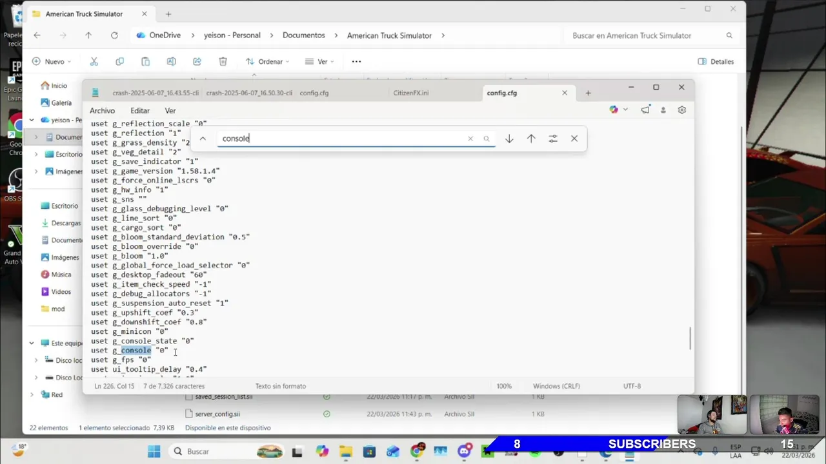Open Notepad settings gear
826x464 pixels.
click(682, 110)
